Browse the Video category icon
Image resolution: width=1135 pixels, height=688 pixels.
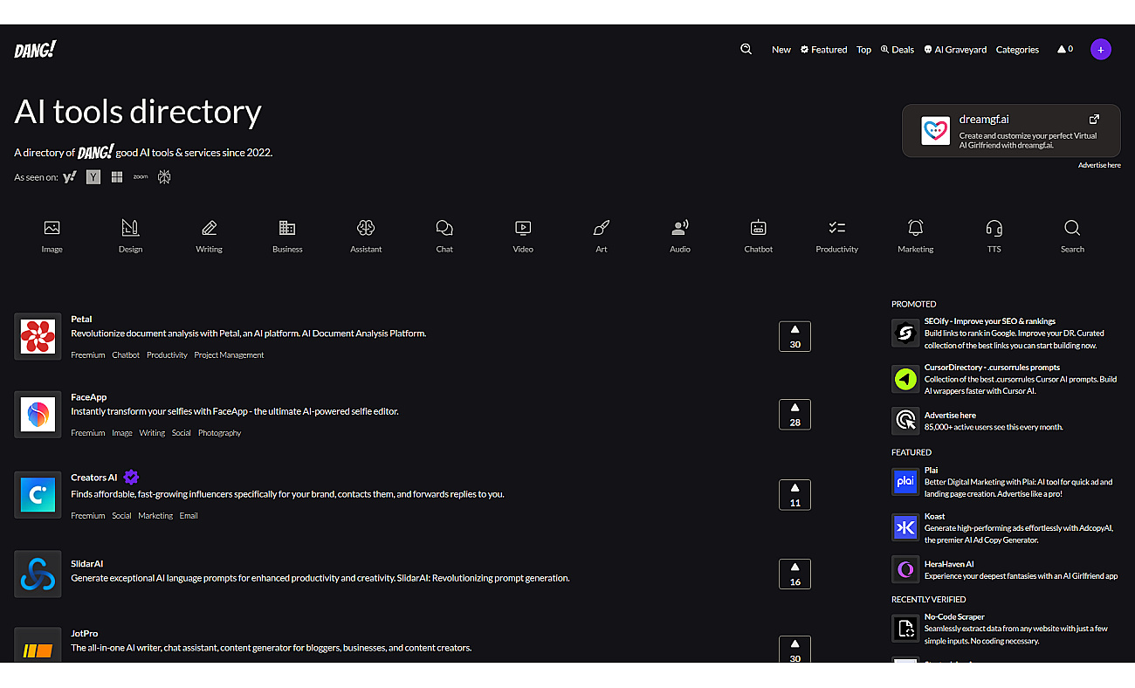point(523,228)
